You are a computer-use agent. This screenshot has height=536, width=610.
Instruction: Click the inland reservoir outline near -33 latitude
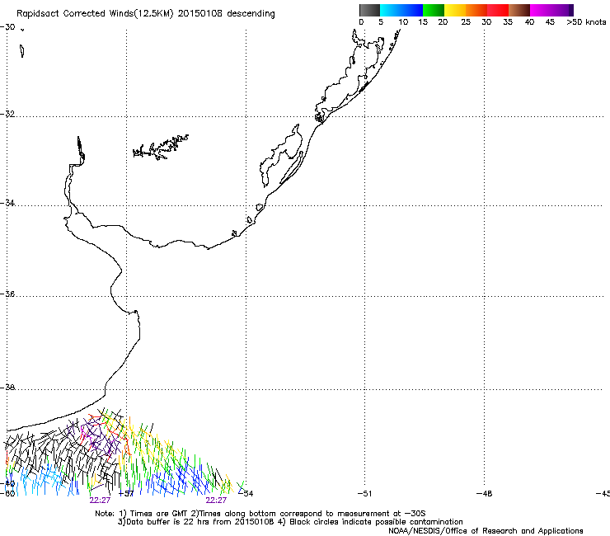click(x=160, y=147)
